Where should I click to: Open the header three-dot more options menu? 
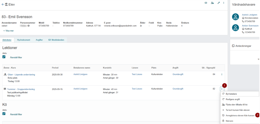pyautogui.click(x=224, y=3)
